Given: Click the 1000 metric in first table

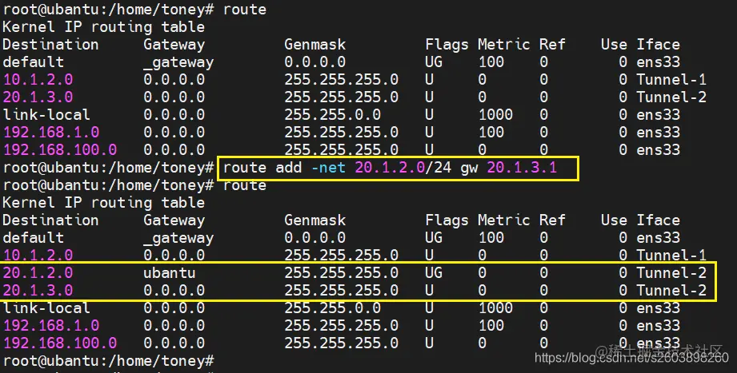Looking at the screenshot, I should click(495, 114).
